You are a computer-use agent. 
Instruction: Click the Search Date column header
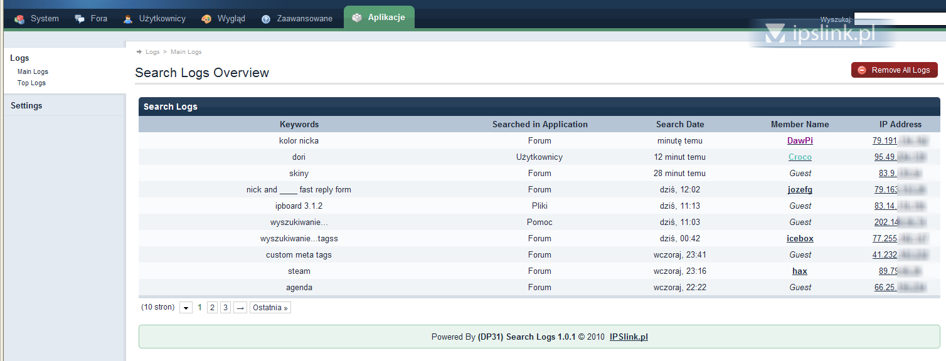[680, 125]
